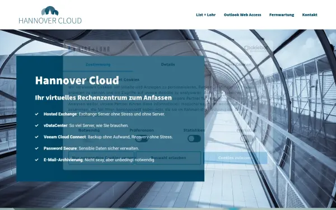Toggle the Präferenzen cookie switch
This screenshot has width=336, height=210.
click(x=142, y=139)
